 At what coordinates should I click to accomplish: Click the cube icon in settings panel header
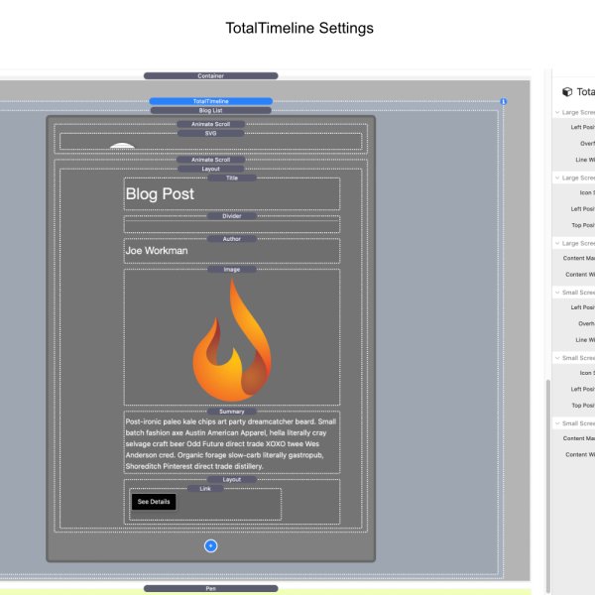[566, 92]
